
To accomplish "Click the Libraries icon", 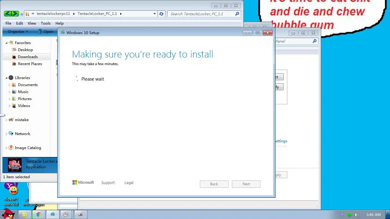I will point(11,78).
